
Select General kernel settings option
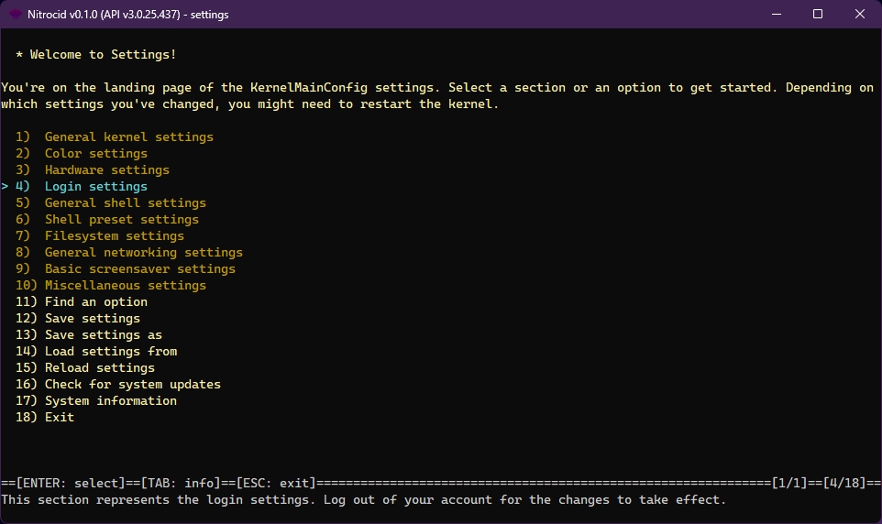coord(128,136)
